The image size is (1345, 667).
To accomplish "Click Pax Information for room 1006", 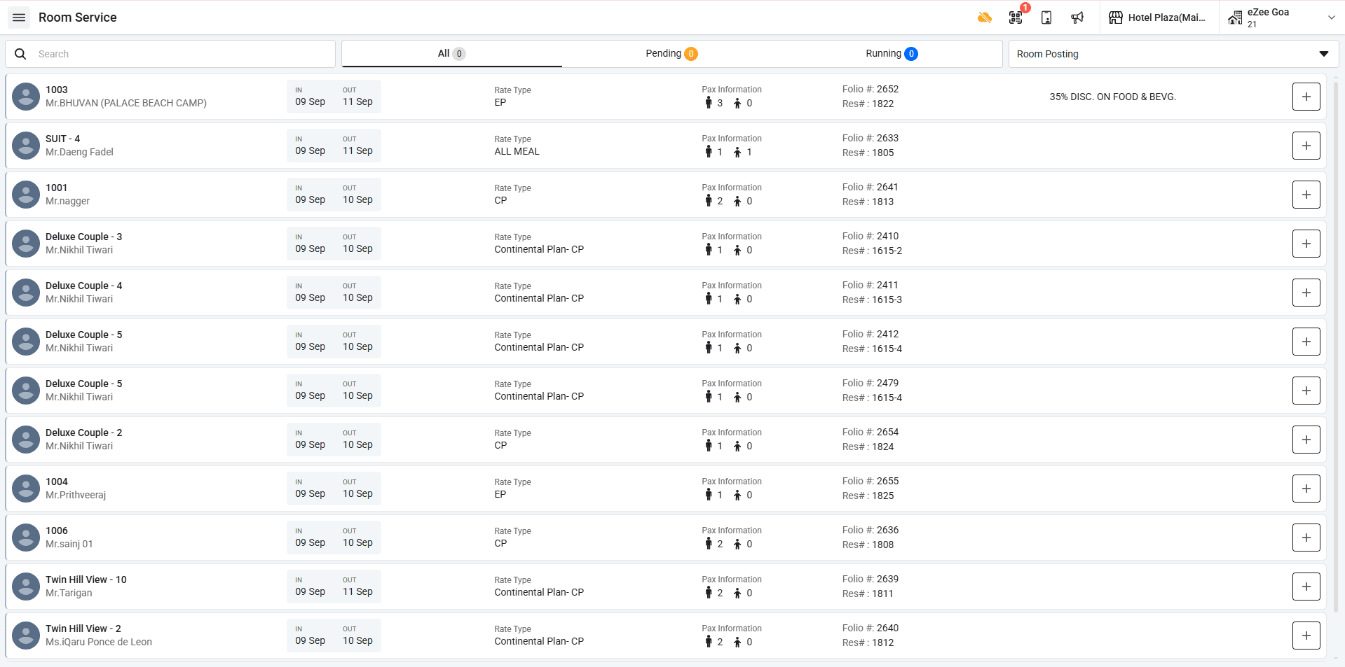I will pos(732,531).
